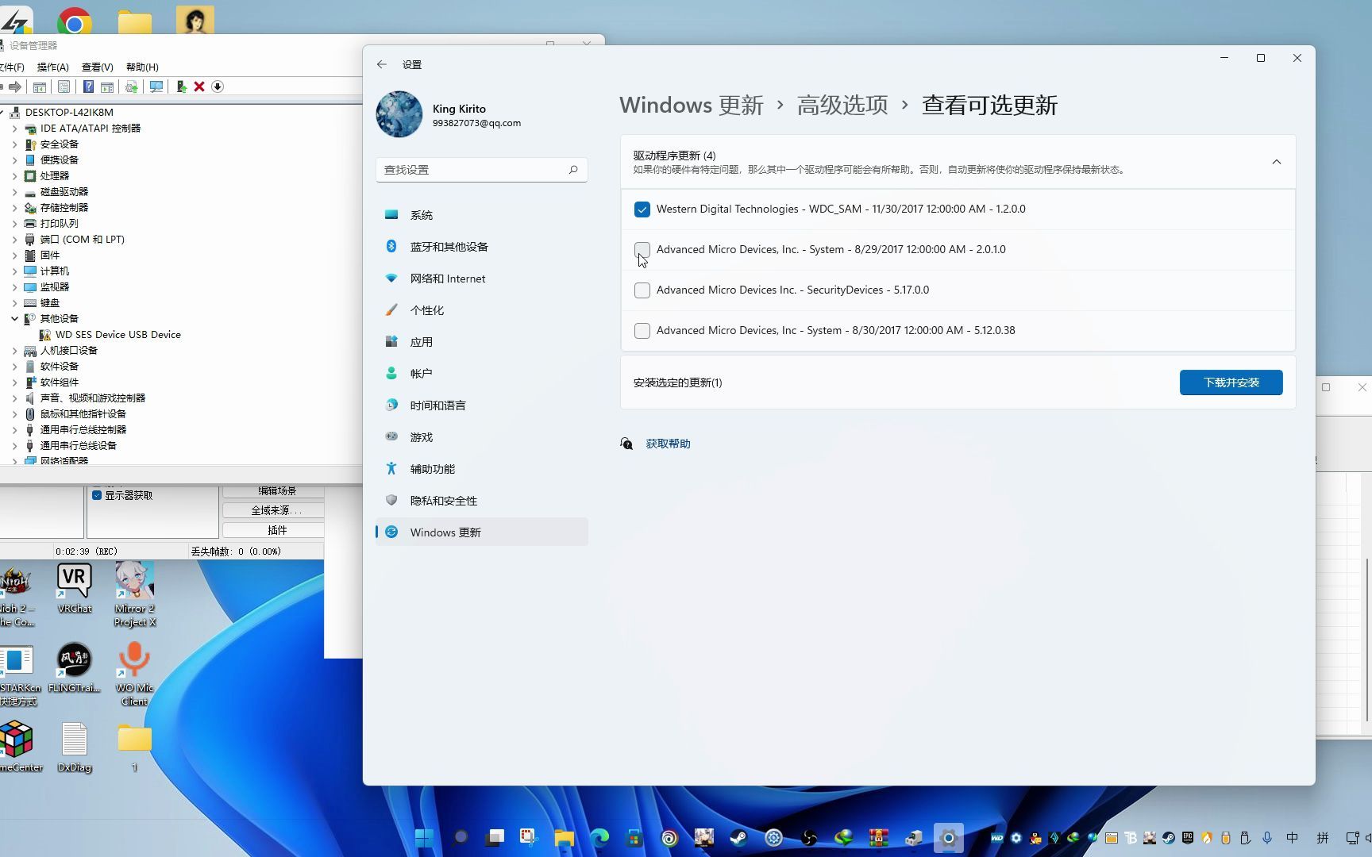
Task: Expand IDE ATA/ATAPI 控制器 node
Action: pos(14,128)
